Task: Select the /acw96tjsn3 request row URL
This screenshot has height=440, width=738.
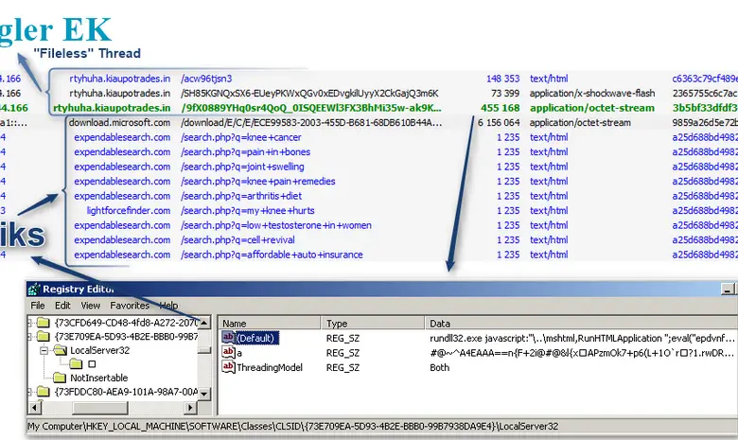Action: click(206, 79)
